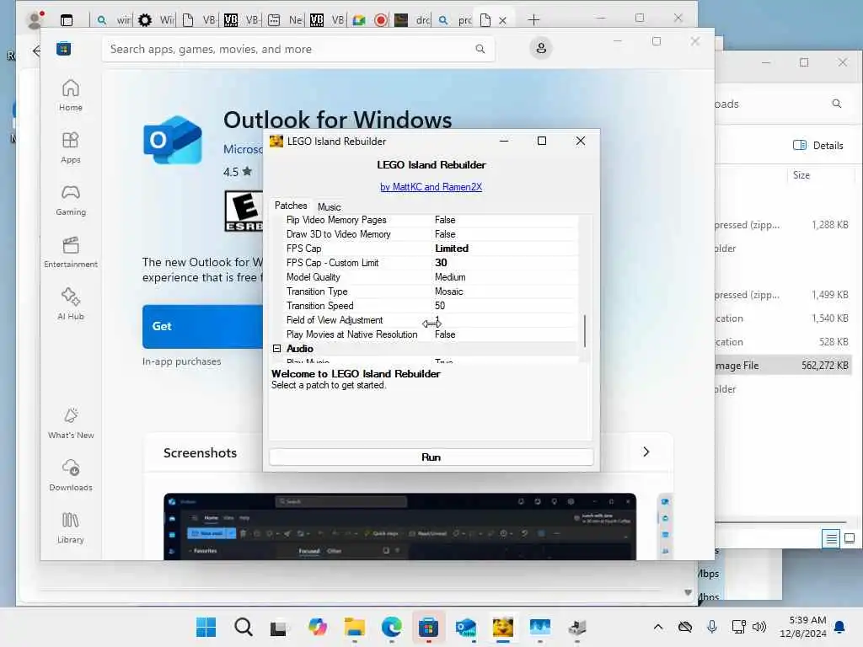
Task: Toggle the Details pane in Downloads window
Action: pos(817,145)
